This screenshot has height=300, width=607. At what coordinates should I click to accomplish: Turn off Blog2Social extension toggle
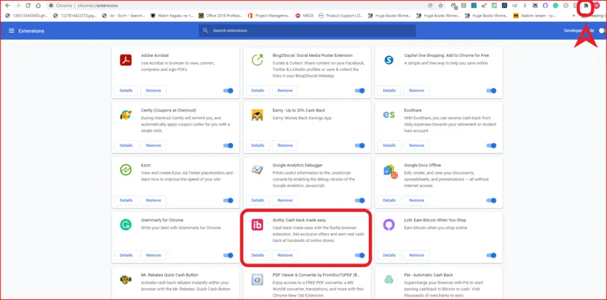click(360, 91)
